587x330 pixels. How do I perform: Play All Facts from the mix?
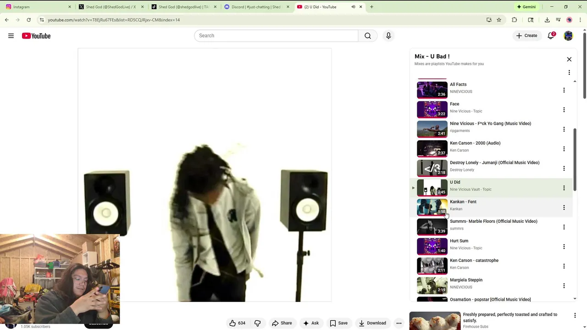(x=432, y=90)
